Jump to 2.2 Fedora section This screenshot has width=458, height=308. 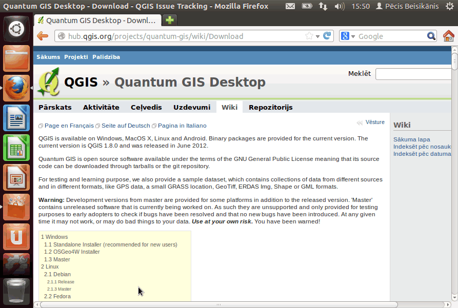click(57, 296)
